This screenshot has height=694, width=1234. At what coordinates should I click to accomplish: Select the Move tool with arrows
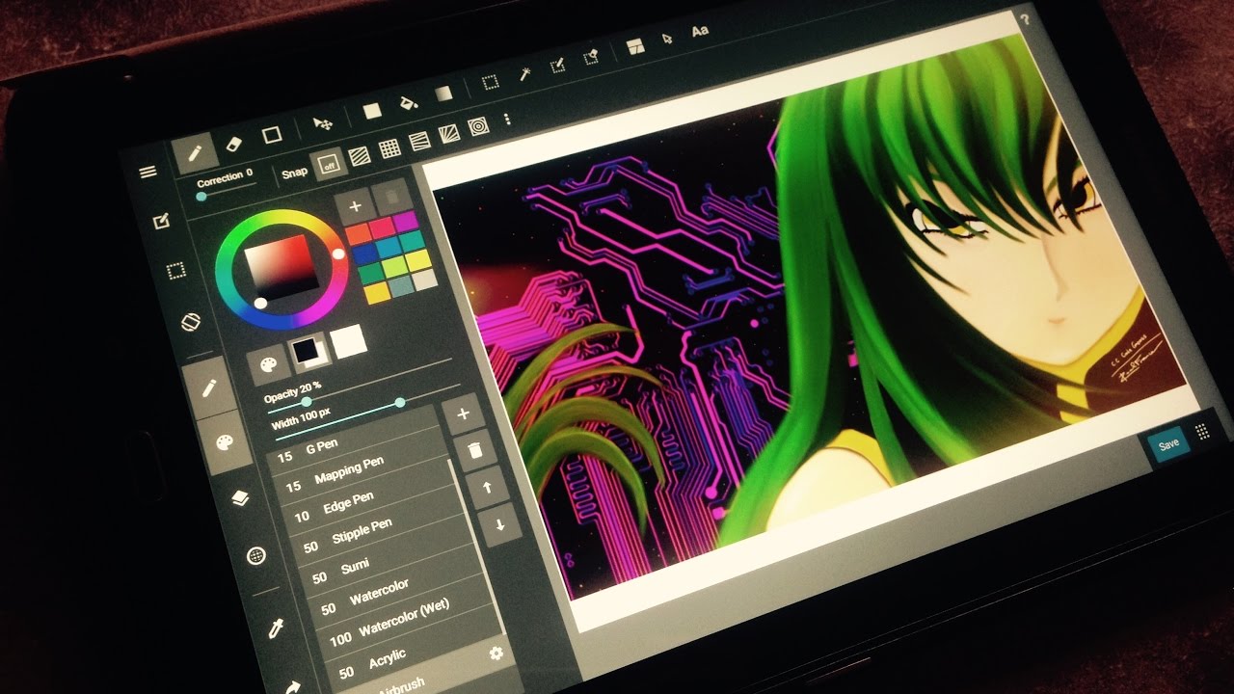point(324,124)
